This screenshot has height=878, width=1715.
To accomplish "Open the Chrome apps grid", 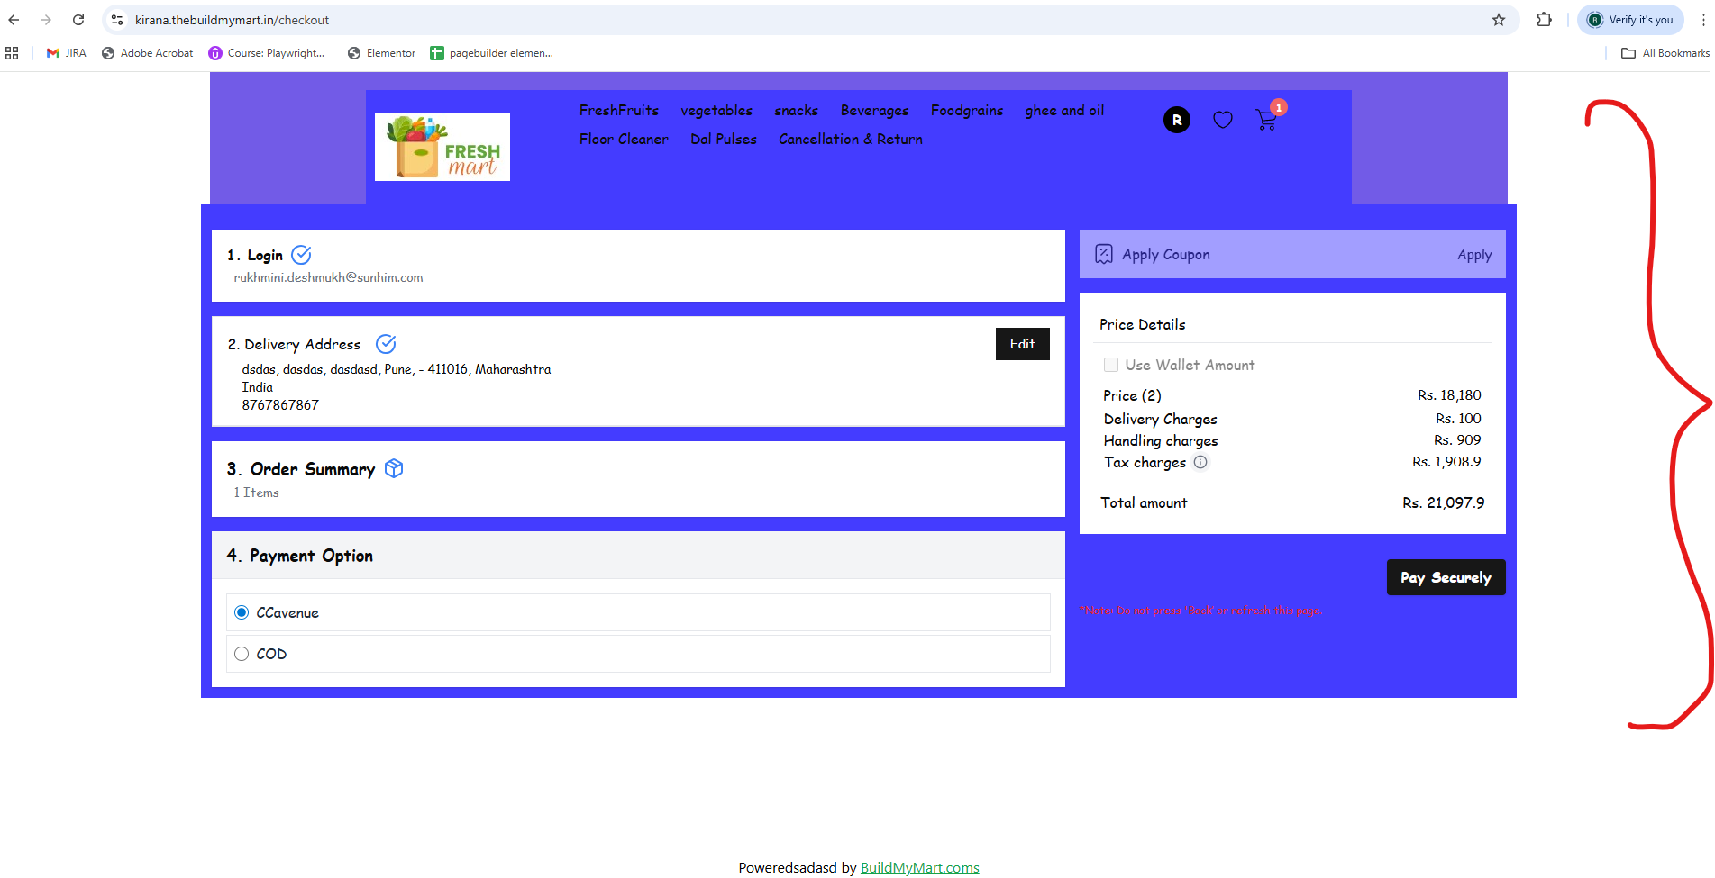I will tap(12, 53).
